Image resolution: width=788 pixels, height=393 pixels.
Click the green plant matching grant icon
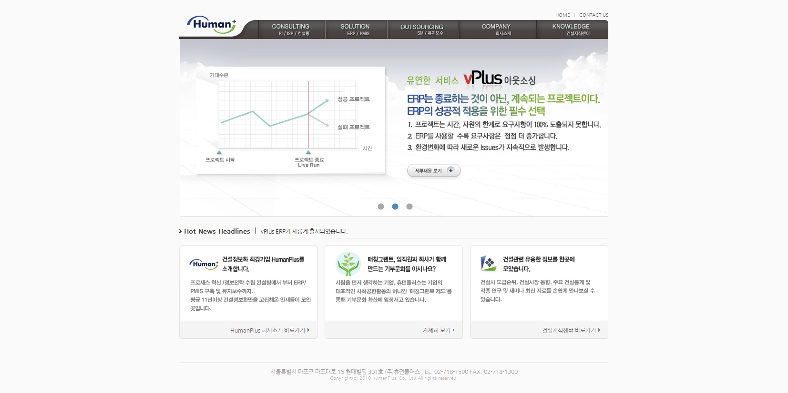(348, 264)
